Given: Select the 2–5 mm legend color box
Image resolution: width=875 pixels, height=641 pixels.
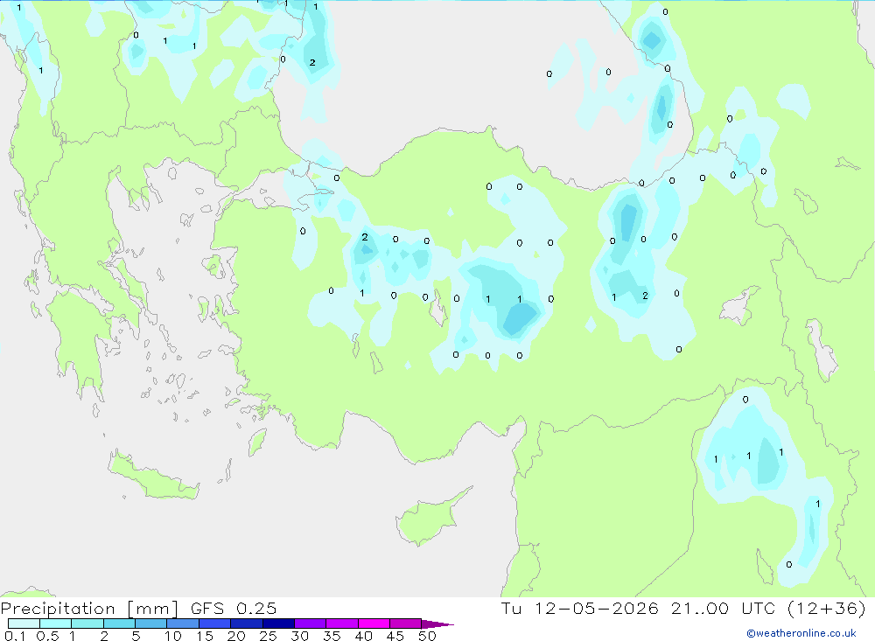Looking at the screenshot, I should [119, 624].
